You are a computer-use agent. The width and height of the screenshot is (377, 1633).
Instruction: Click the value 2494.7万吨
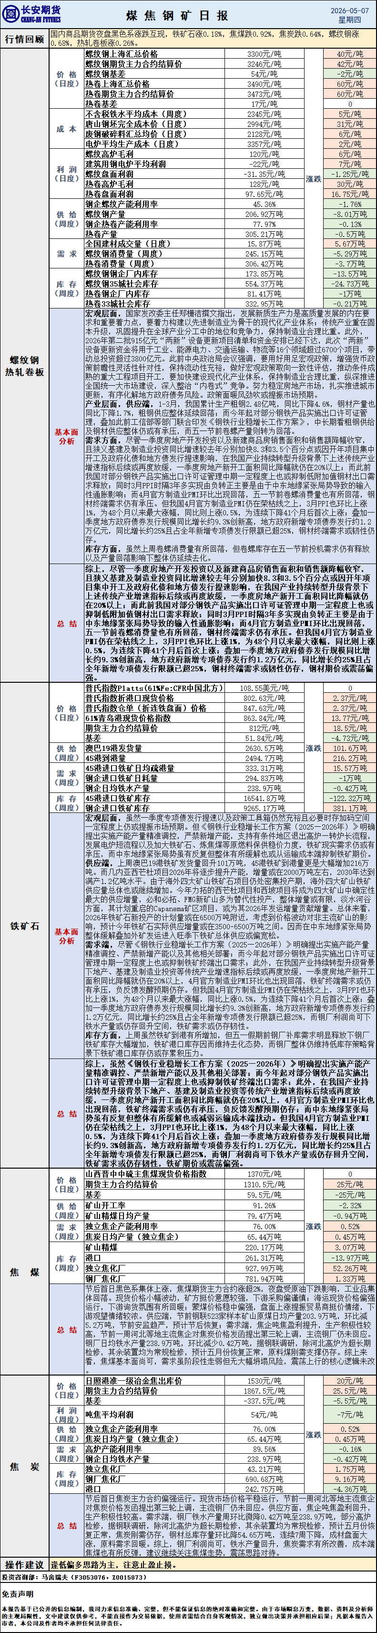264,758
